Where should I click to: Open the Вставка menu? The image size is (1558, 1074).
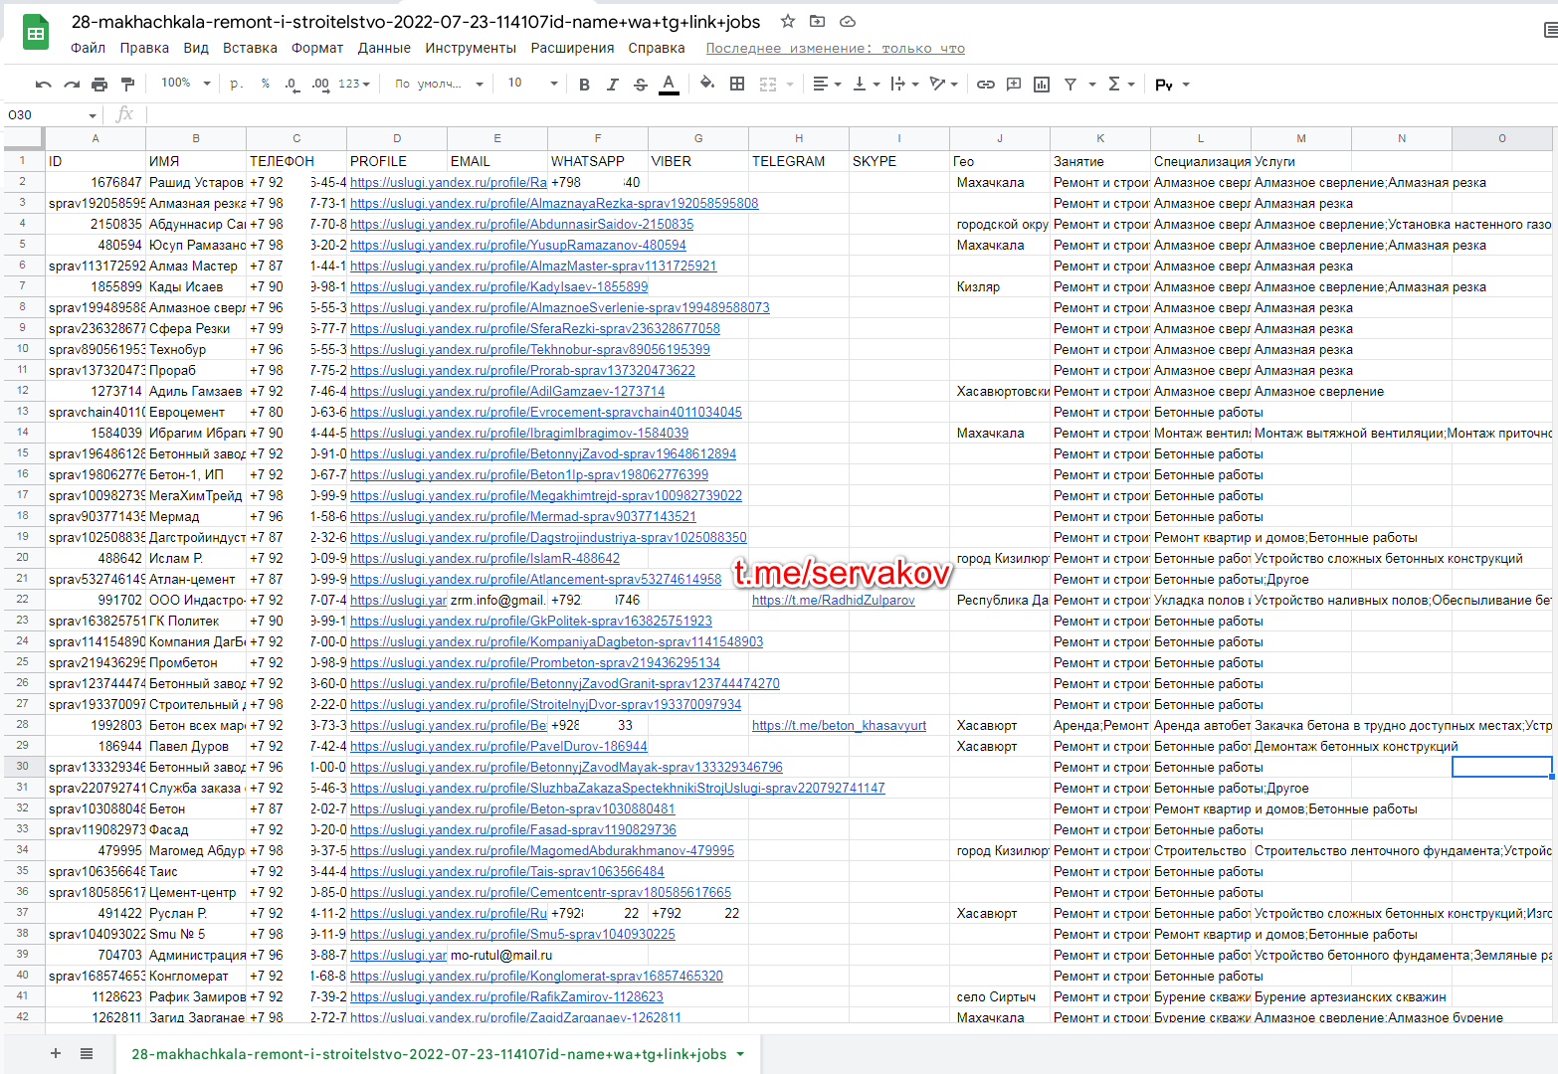click(x=250, y=48)
